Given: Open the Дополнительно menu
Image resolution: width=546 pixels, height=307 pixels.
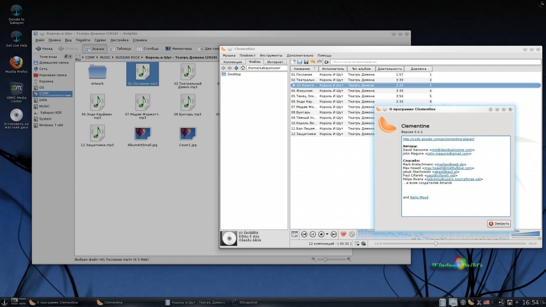Looking at the screenshot, I should 300,55.
